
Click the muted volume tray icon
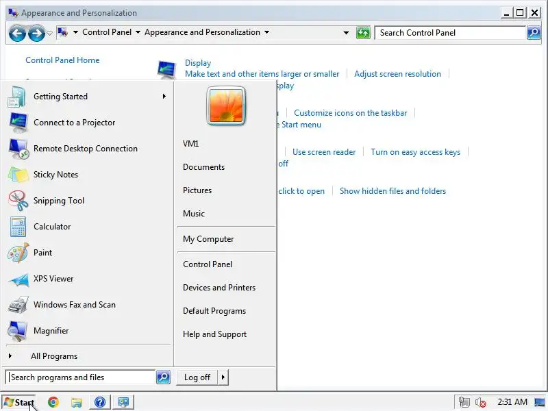481,403
